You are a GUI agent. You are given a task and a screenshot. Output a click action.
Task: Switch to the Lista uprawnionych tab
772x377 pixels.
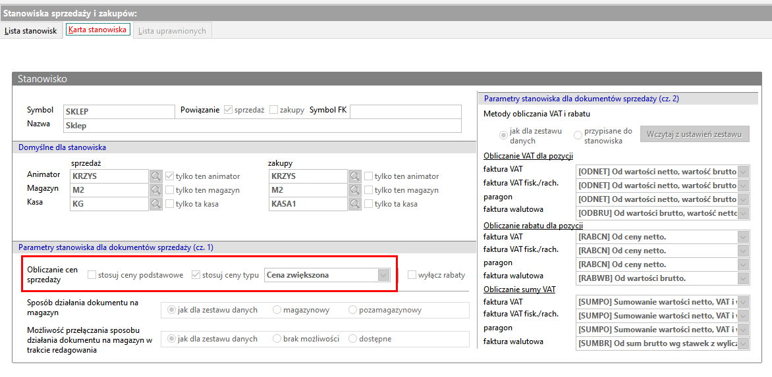[x=172, y=31]
